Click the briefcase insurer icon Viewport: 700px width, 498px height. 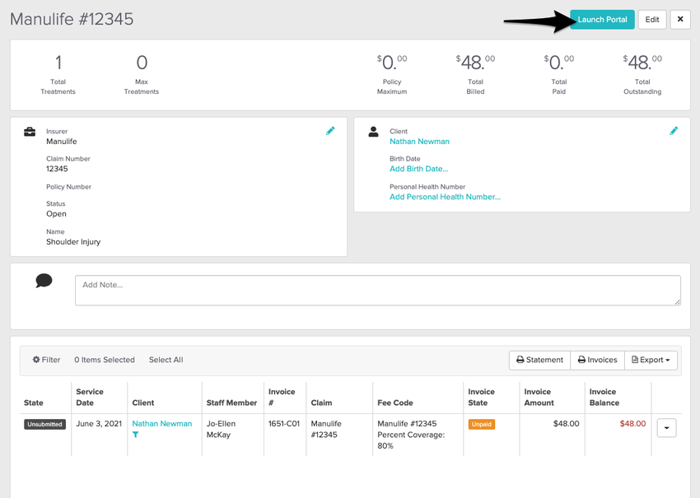tap(30, 132)
